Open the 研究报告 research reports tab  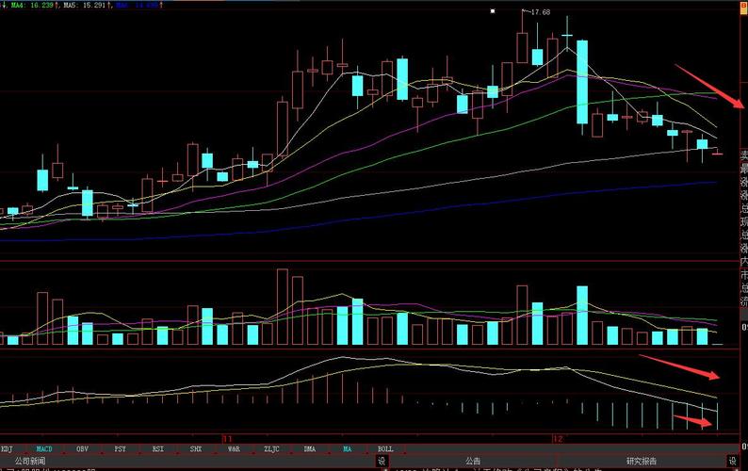point(642,461)
